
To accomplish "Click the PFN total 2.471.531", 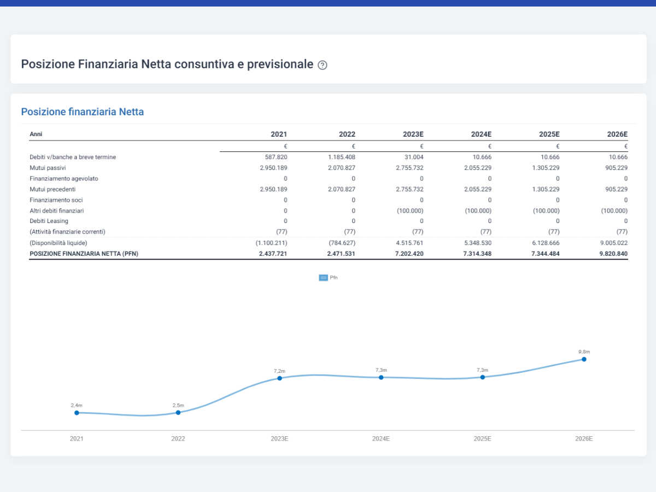I will [x=341, y=254].
